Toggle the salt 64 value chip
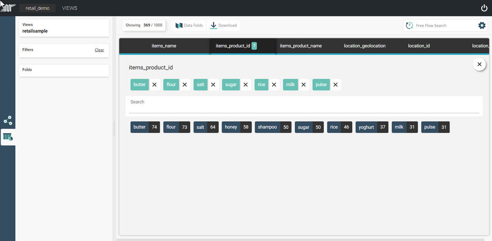Viewport: 492px width, 241px height. point(206,127)
